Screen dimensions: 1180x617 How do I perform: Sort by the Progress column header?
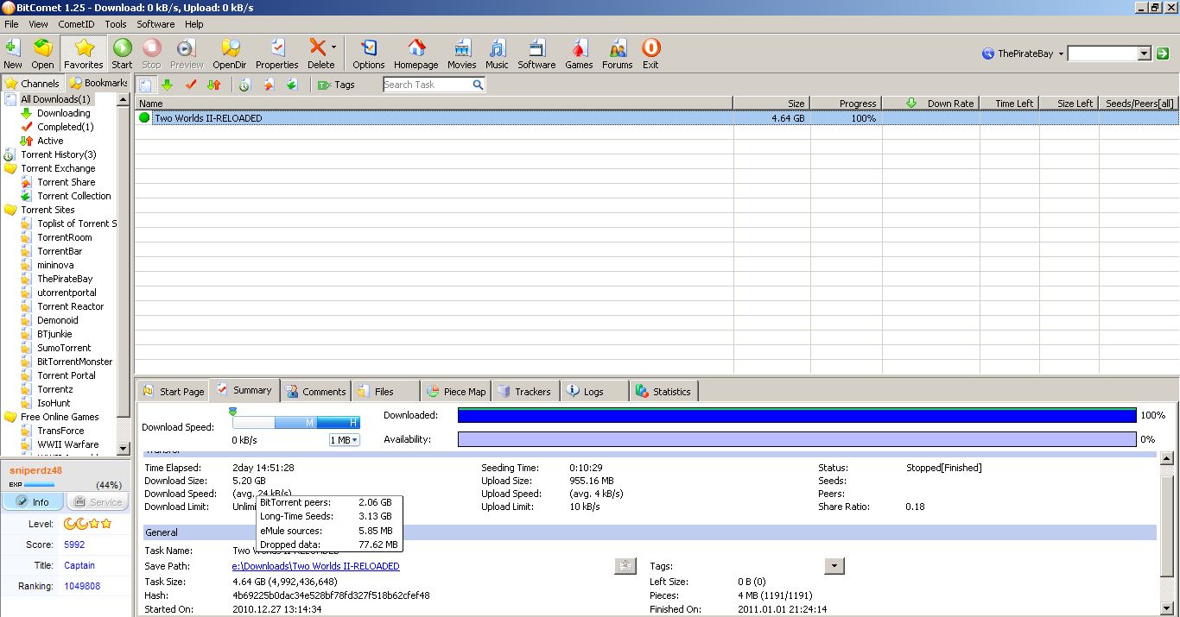[846, 104]
